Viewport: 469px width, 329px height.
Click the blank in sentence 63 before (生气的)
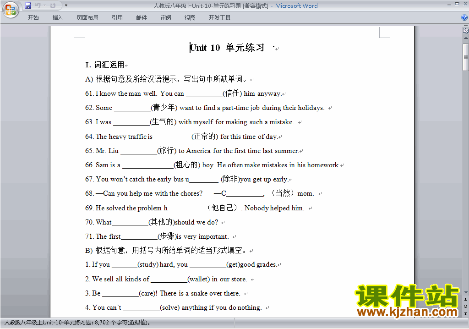coord(131,122)
